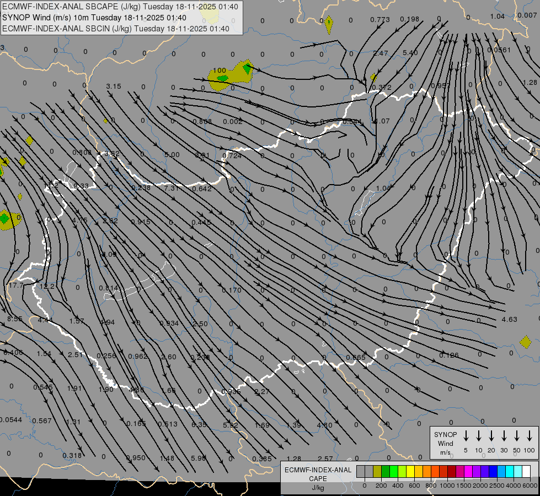The height and width of the screenshot is (496, 540).
Task: Click the 30 m/s wind arrow symbol
Action: click(x=504, y=436)
